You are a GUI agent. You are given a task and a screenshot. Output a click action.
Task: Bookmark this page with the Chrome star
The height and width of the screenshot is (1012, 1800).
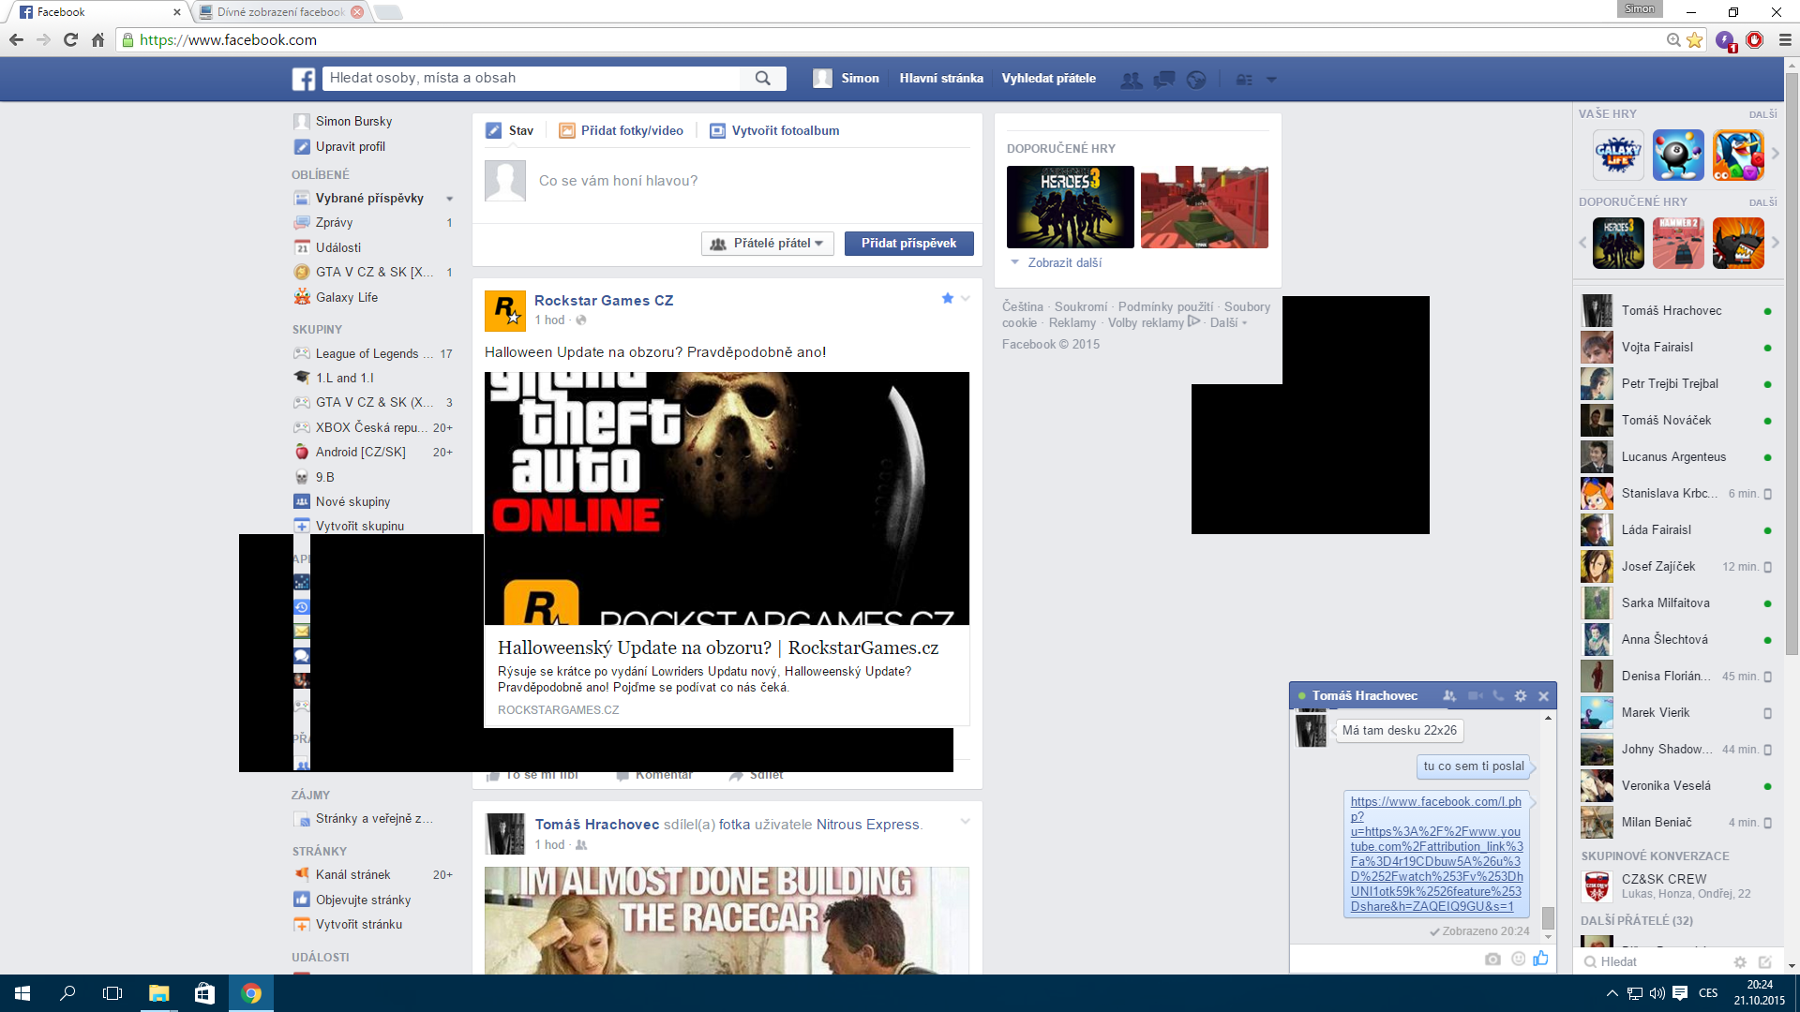[1694, 39]
